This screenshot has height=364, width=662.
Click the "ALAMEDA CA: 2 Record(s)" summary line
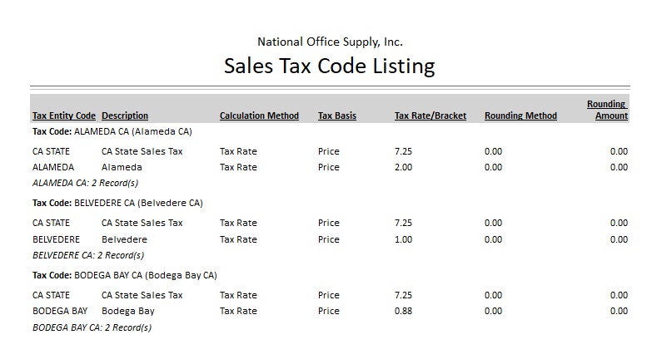(x=85, y=182)
